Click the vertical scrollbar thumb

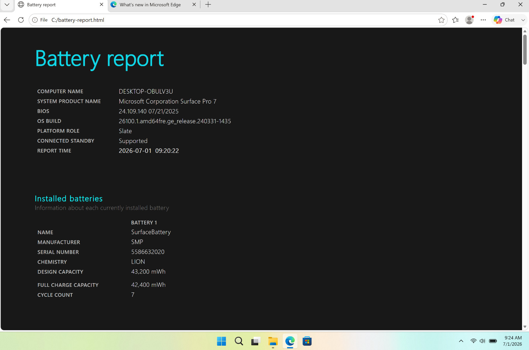coord(525,50)
